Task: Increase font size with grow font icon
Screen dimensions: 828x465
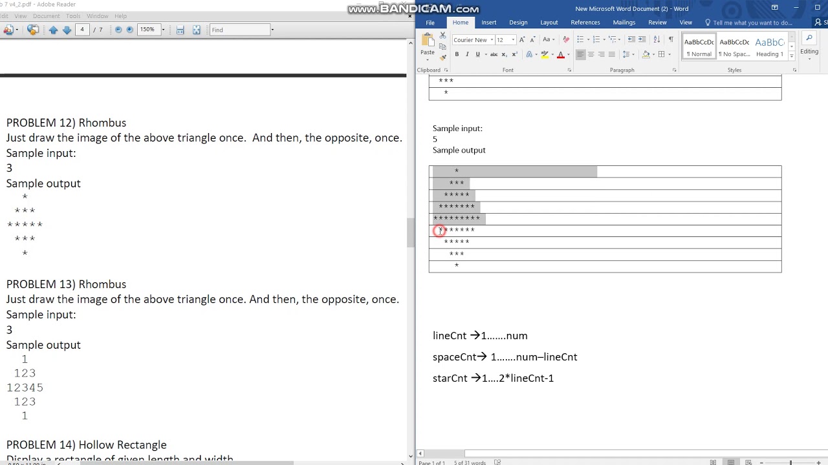Action: point(522,40)
